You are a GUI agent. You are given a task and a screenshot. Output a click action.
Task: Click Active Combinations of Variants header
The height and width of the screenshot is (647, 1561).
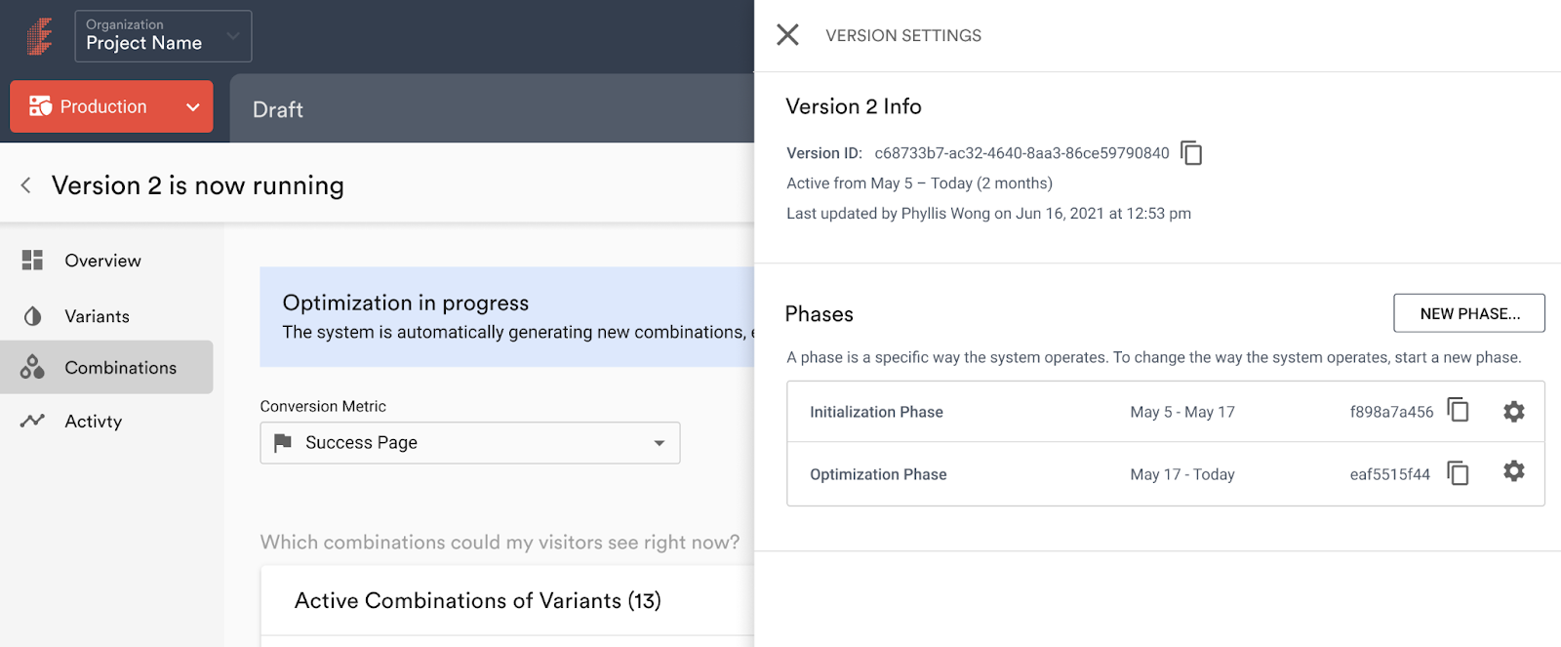[x=478, y=600]
